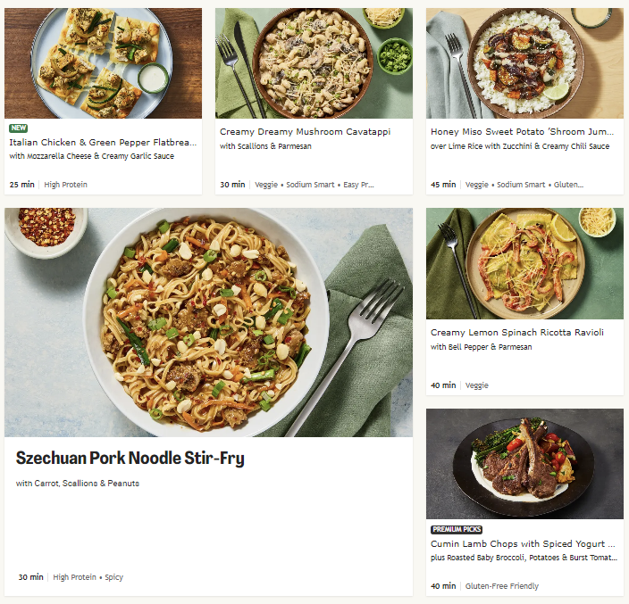Open the Creamy Dreamy Mushroom Cavatappi title link
Viewport: 629px width, 604px height.
(x=305, y=132)
